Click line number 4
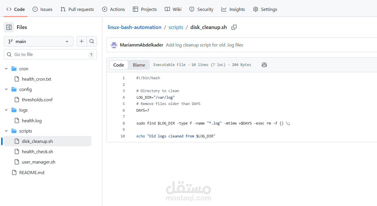The width and height of the screenshot is (377, 206). (x=124, y=98)
